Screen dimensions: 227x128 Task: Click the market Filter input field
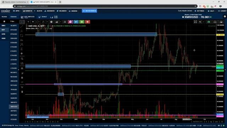(x=13, y=21)
